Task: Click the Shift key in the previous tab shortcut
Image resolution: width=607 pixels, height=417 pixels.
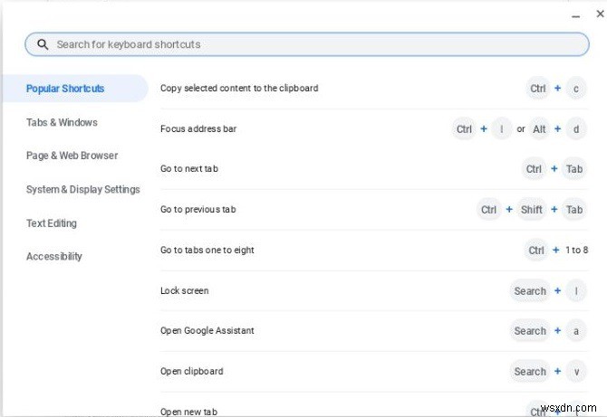Action: [532, 210]
